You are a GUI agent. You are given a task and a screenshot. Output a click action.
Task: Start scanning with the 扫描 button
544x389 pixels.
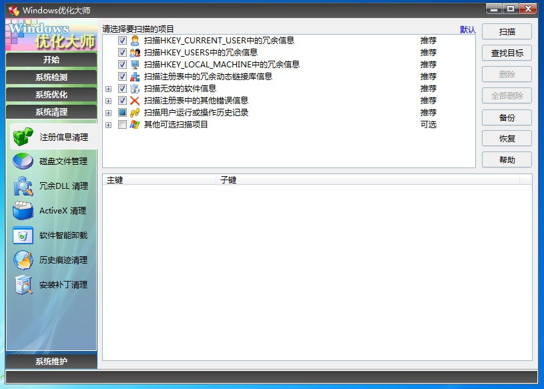point(507,31)
